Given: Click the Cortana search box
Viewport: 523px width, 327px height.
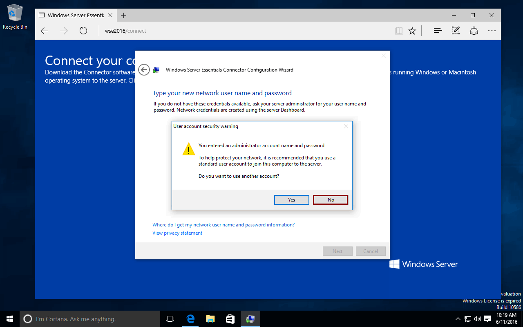Looking at the screenshot, I should [x=90, y=319].
